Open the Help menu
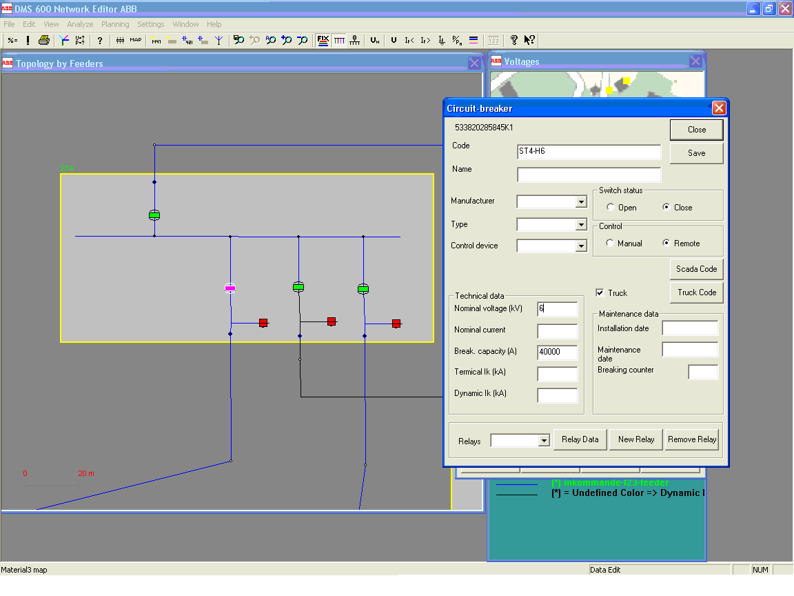Viewport: 794px width, 596px height. point(214,24)
